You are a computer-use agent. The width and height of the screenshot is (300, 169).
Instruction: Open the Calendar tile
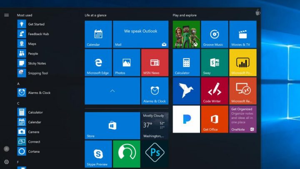98,34
